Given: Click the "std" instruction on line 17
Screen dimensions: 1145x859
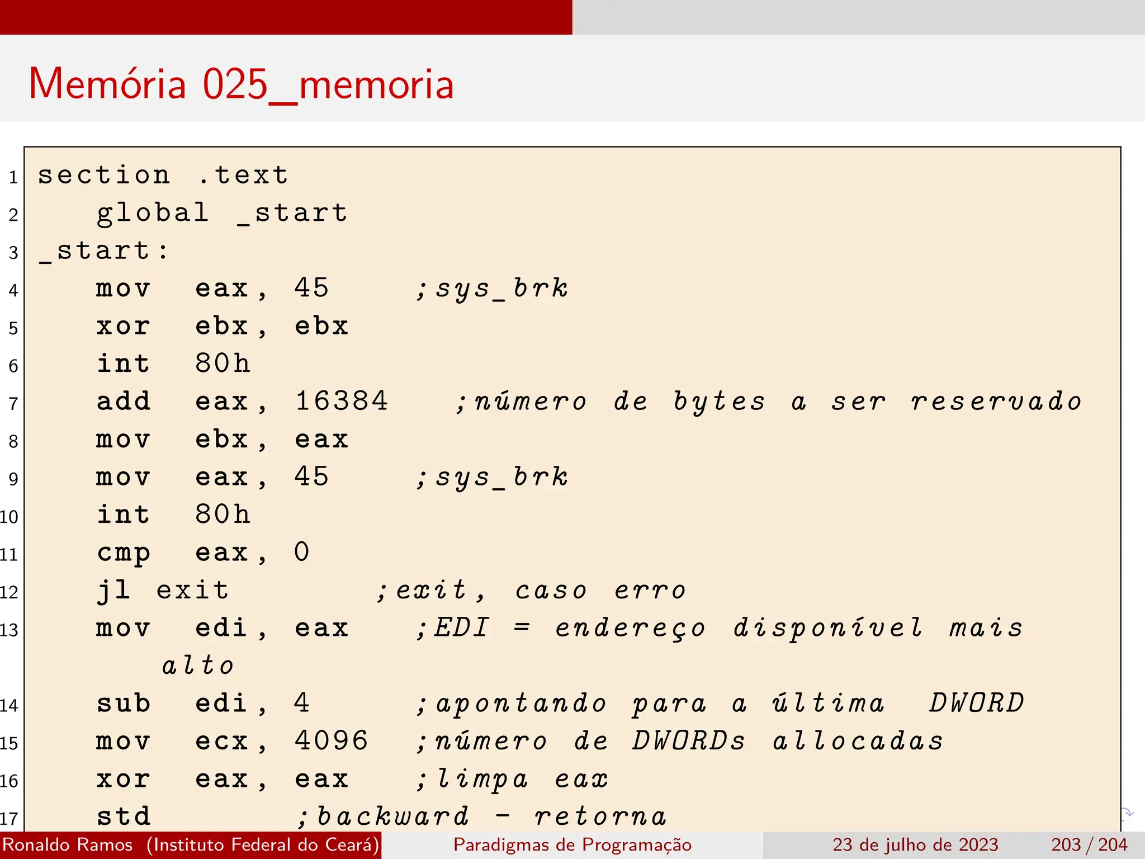Looking at the screenshot, I should pyautogui.click(x=124, y=816).
